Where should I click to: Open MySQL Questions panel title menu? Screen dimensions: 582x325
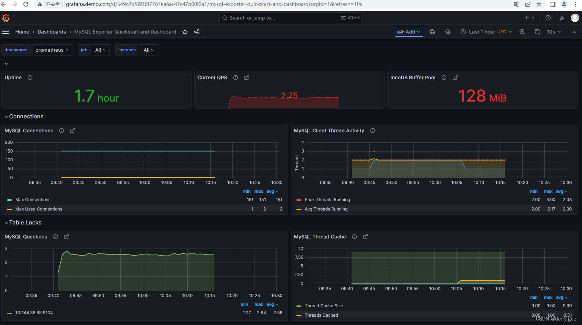point(26,237)
